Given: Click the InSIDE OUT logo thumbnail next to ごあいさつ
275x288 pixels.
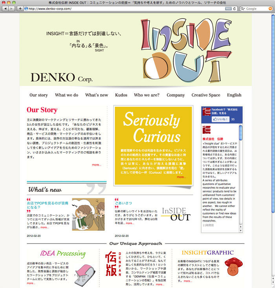Looking at the screenshot, I should tap(176, 214).
